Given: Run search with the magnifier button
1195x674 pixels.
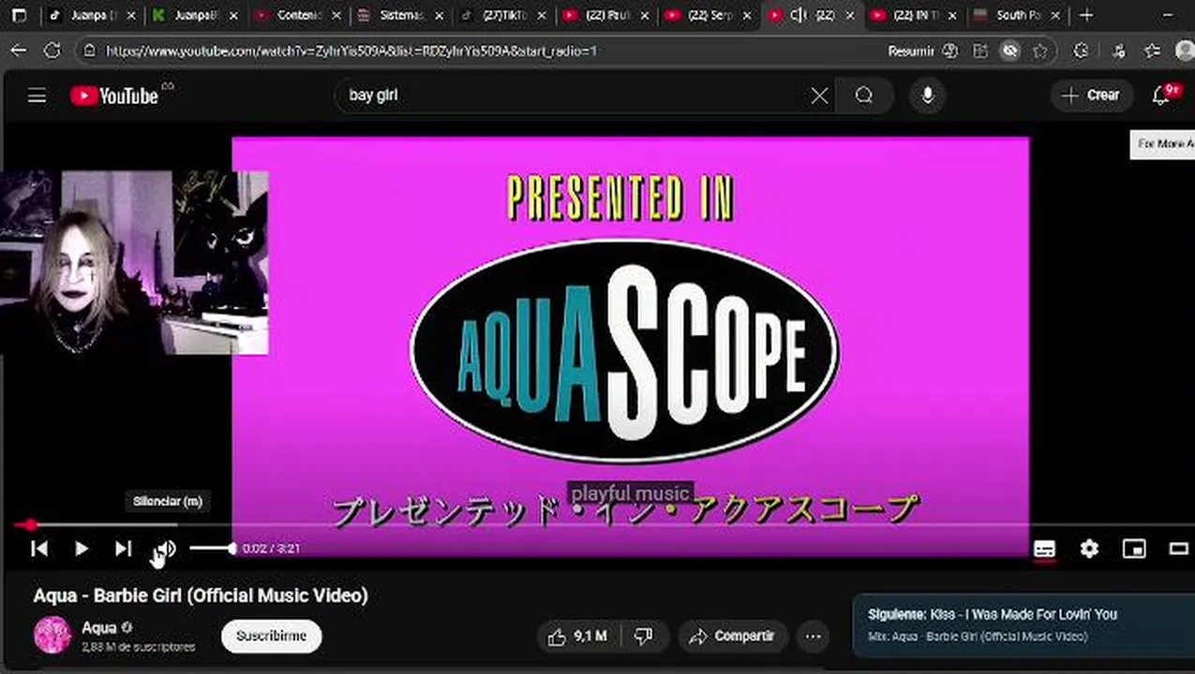Looking at the screenshot, I should click(x=864, y=95).
